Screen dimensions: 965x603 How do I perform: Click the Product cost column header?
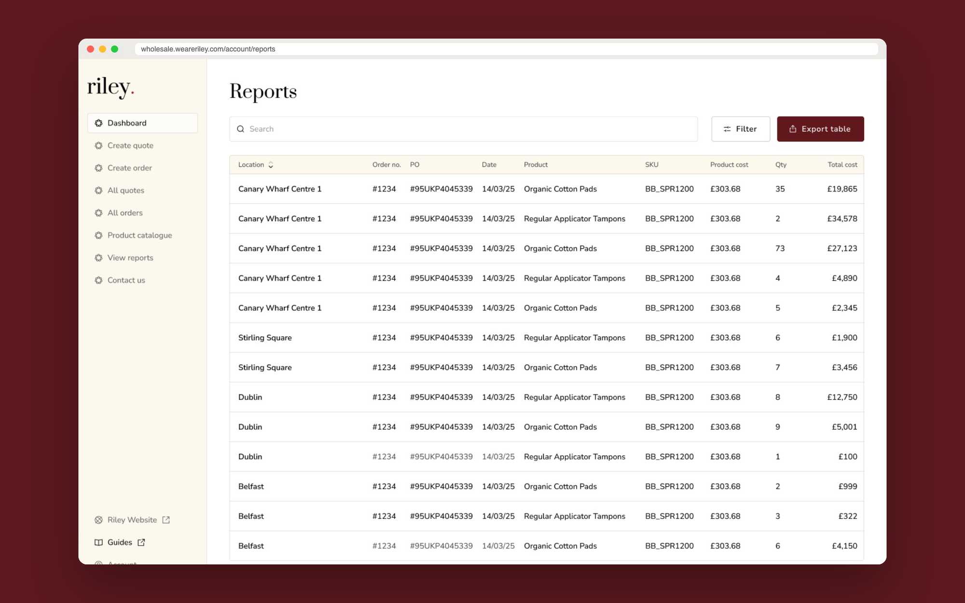[x=729, y=164]
